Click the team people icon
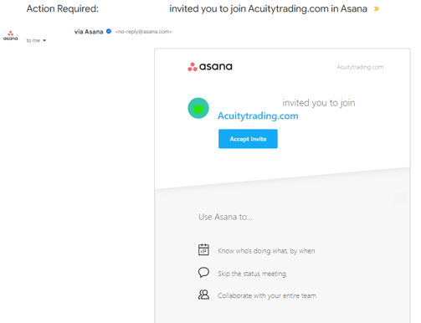Image resolution: width=421 pixels, height=323 pixels. [203, 295]
